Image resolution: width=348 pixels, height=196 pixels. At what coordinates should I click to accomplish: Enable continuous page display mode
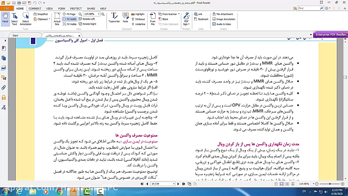coord(281,184)
